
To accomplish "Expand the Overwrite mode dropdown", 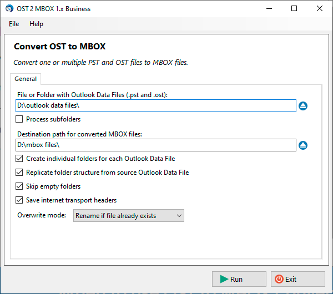I will [x=128, y=216].
